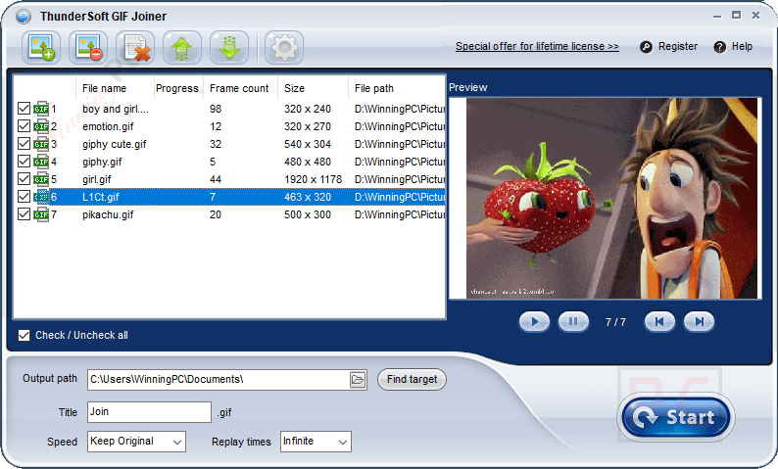Select the giphy cute.gif file name
Screen dimensions: 778x469
114,144
